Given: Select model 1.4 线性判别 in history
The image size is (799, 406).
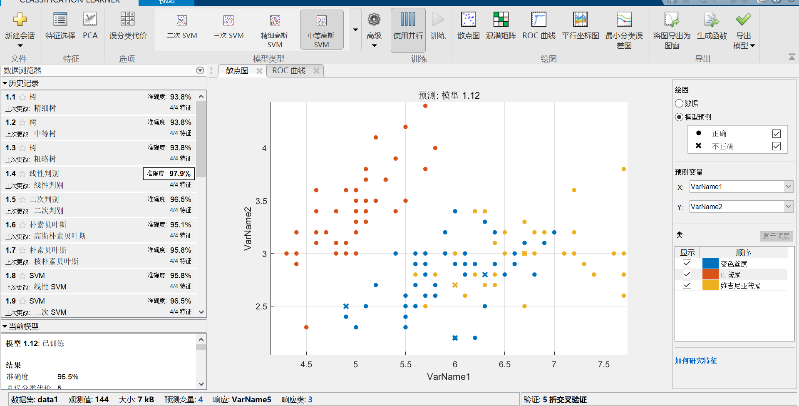Looking at the screenshot, I should click(x=98, y=179).
